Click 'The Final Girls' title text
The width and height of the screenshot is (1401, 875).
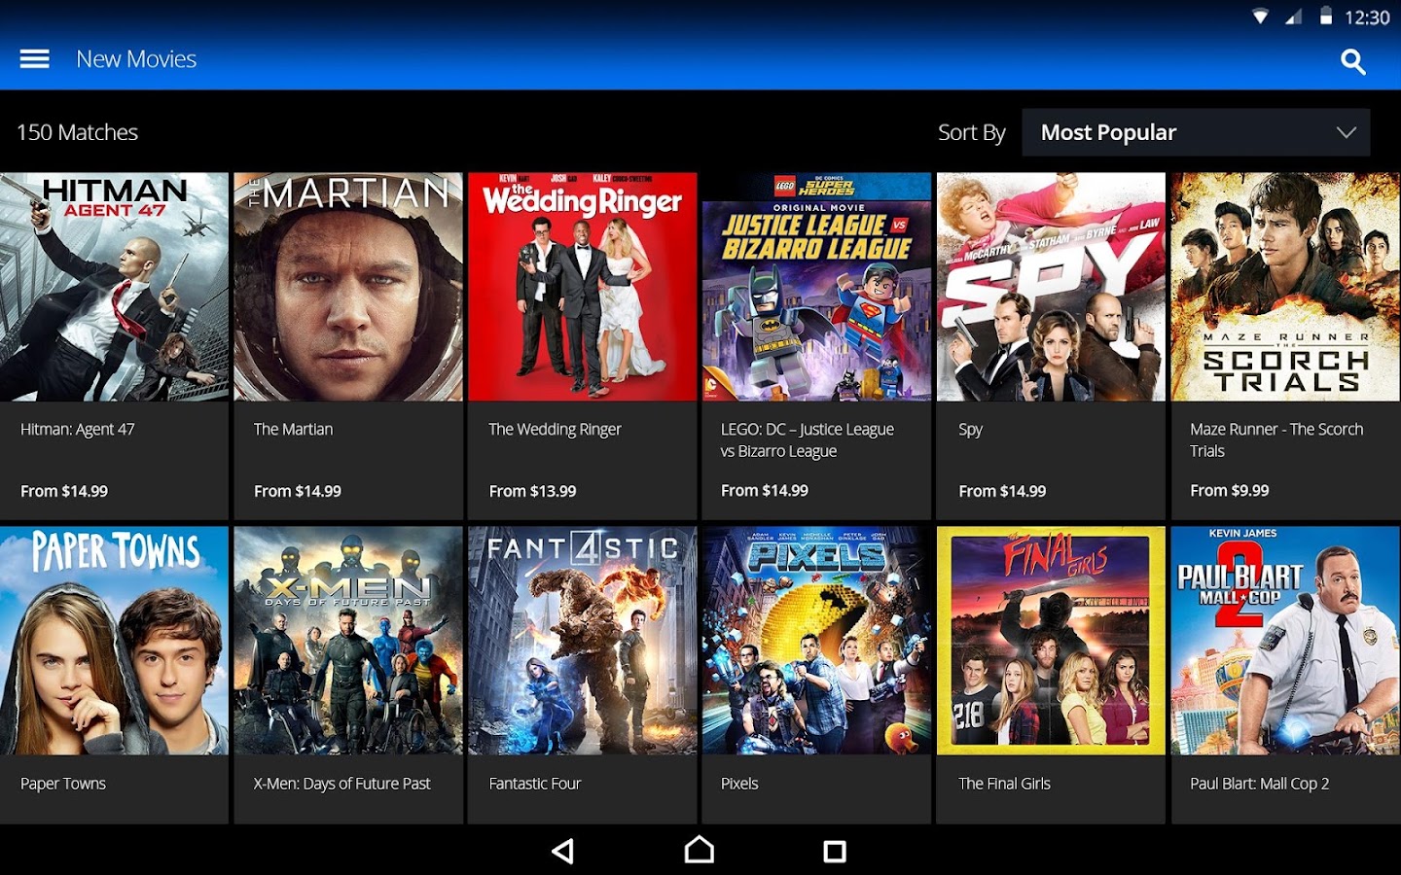click(1004, 784)
